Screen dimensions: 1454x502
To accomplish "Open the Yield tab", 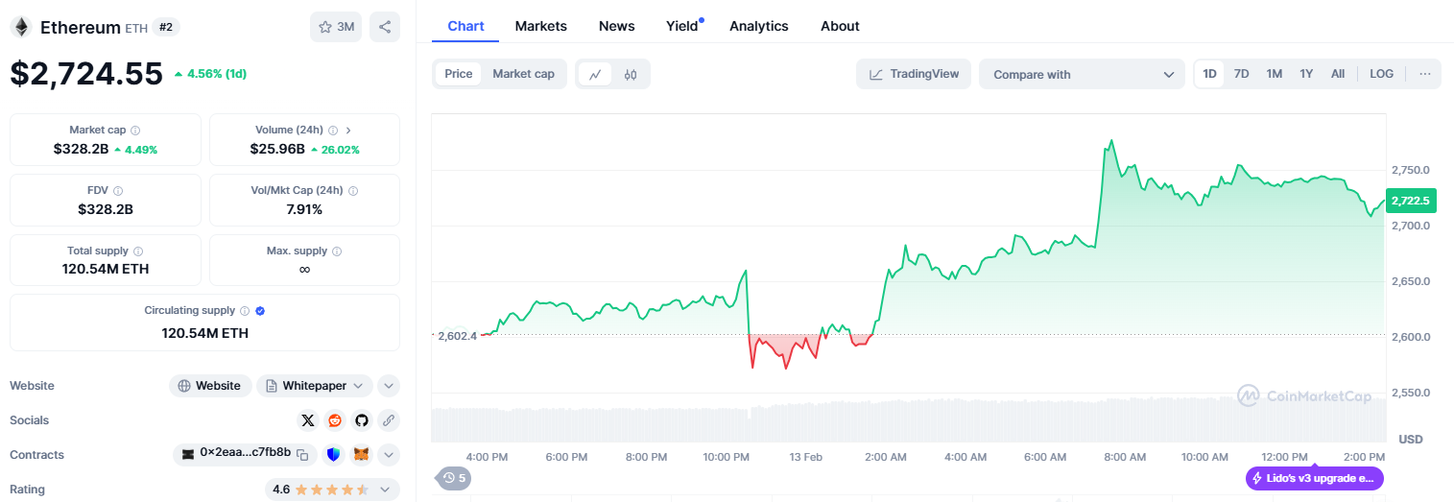I will click(682, 26).
